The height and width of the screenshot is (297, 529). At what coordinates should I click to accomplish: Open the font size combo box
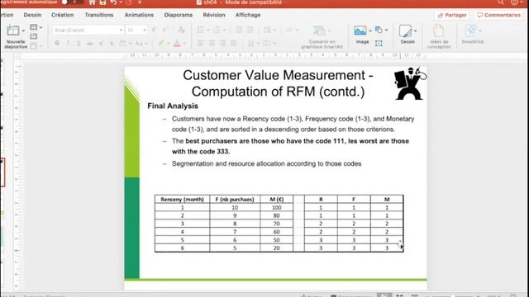tap(136, 30)
